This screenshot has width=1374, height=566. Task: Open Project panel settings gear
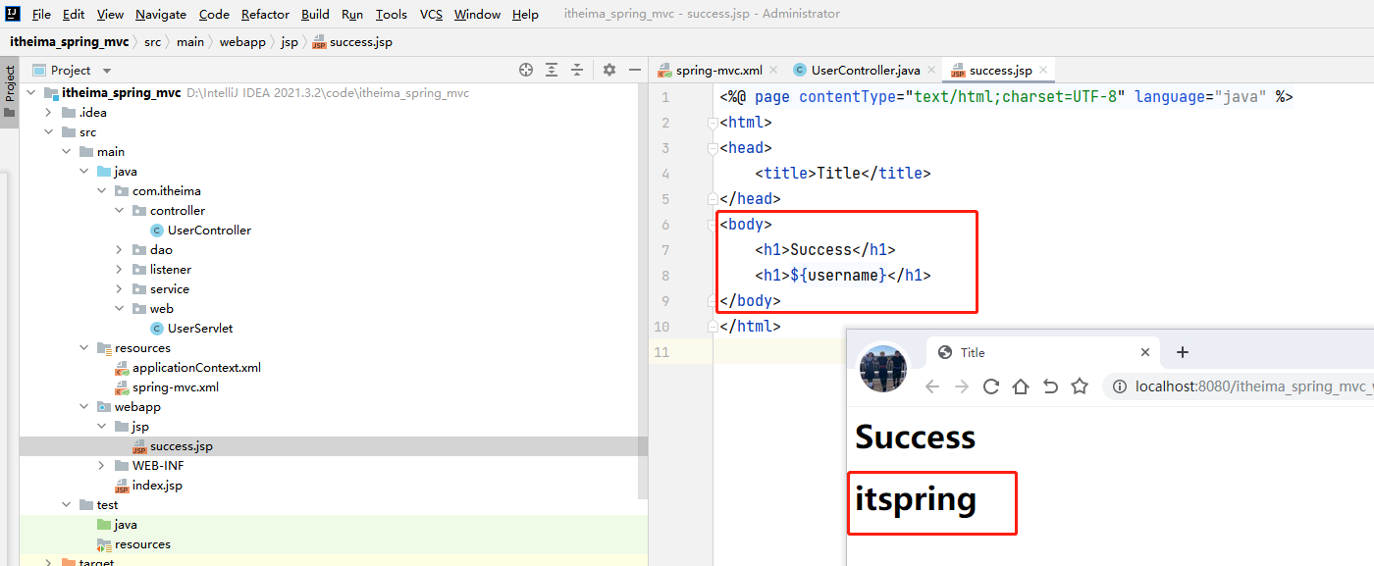tap(609, 70)
